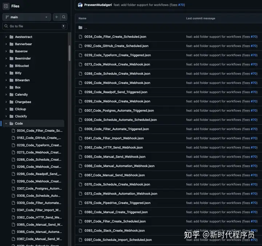Open commit message for 0299_Code_Webhook_Create_Webhook.json
The width and height of the screenshot is (262, 246).
pyautogui.click(x=222, y=101)
